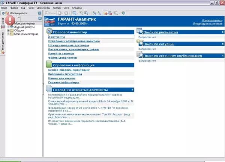Switch to the vertical Мои документы tab
The image size is (225, 162).
(x=3, y=43)
